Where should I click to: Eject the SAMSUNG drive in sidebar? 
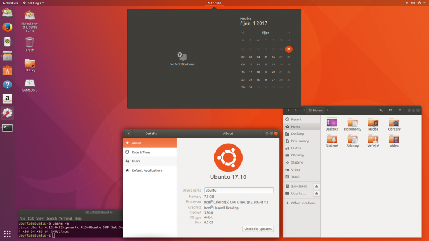[317, 186]
